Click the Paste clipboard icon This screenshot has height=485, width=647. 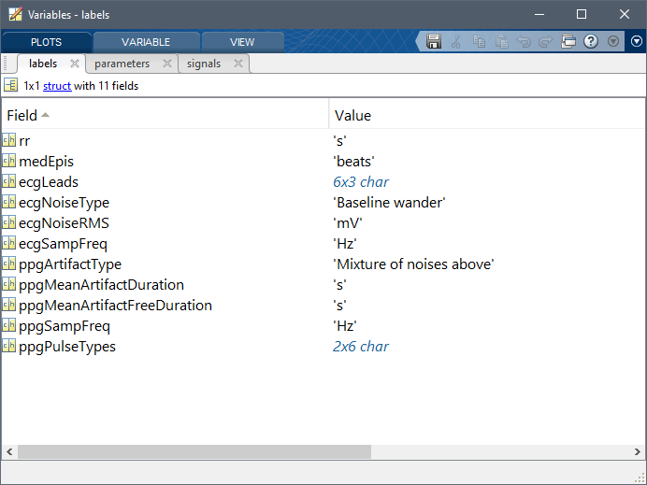[501, 41]
